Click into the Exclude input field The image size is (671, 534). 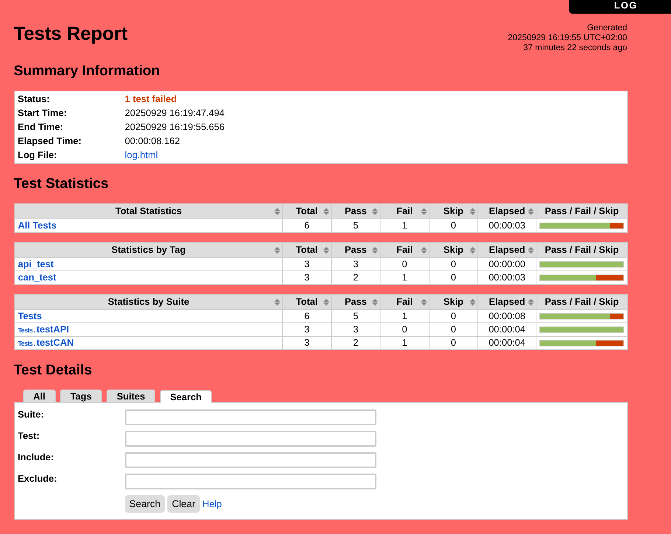pyautogui.click(x=250, y=482)
